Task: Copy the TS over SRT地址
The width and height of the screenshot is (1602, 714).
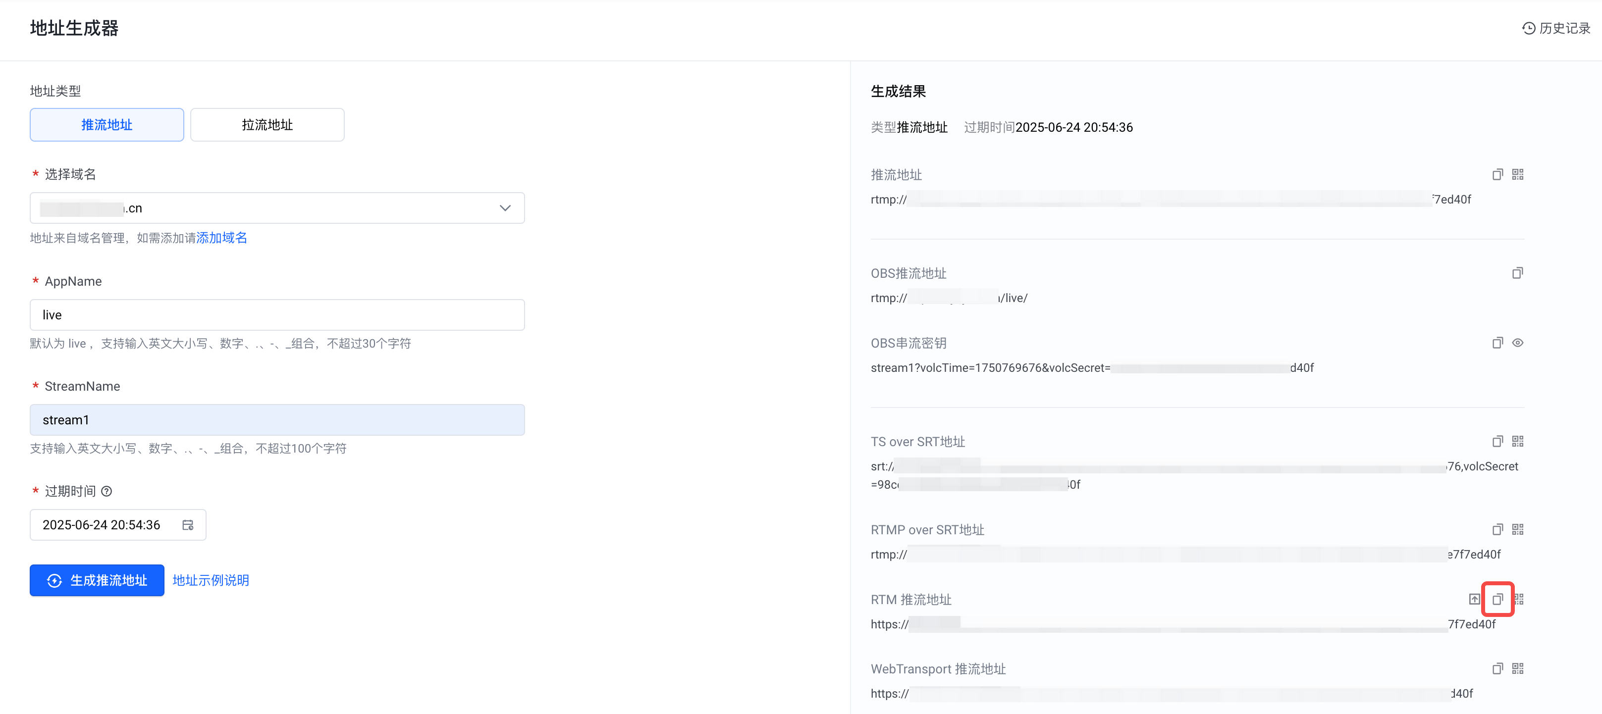Action: [1497, 442]
